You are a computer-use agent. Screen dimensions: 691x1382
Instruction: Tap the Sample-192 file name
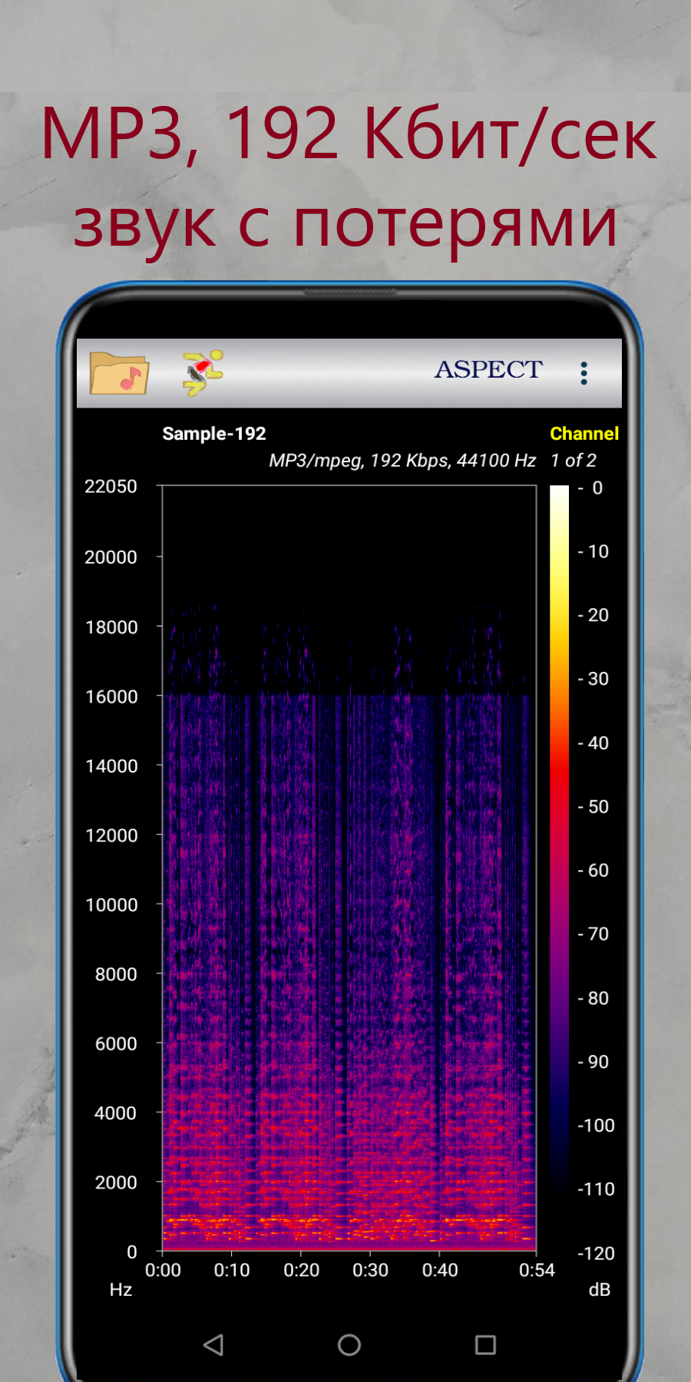pos(214,434)
